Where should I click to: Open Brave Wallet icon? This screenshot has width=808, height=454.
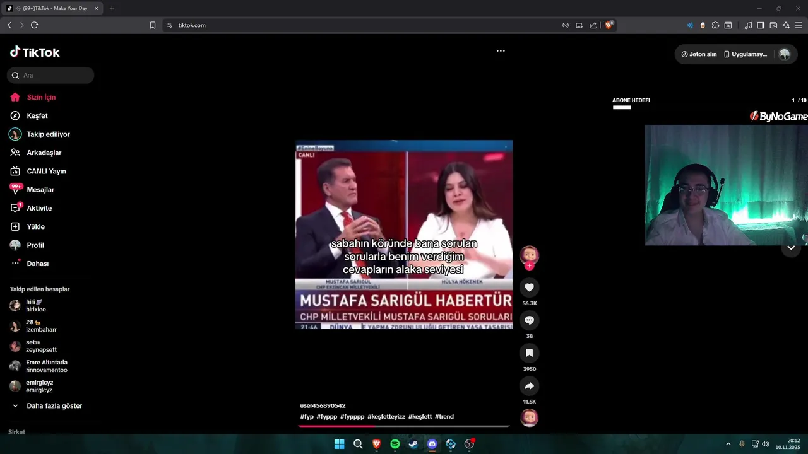tap(773, 25)
